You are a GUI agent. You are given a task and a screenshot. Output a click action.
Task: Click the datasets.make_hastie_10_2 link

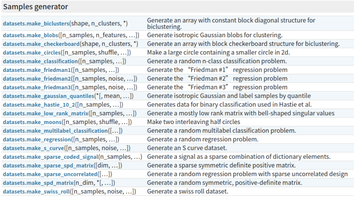click(39, 105)
